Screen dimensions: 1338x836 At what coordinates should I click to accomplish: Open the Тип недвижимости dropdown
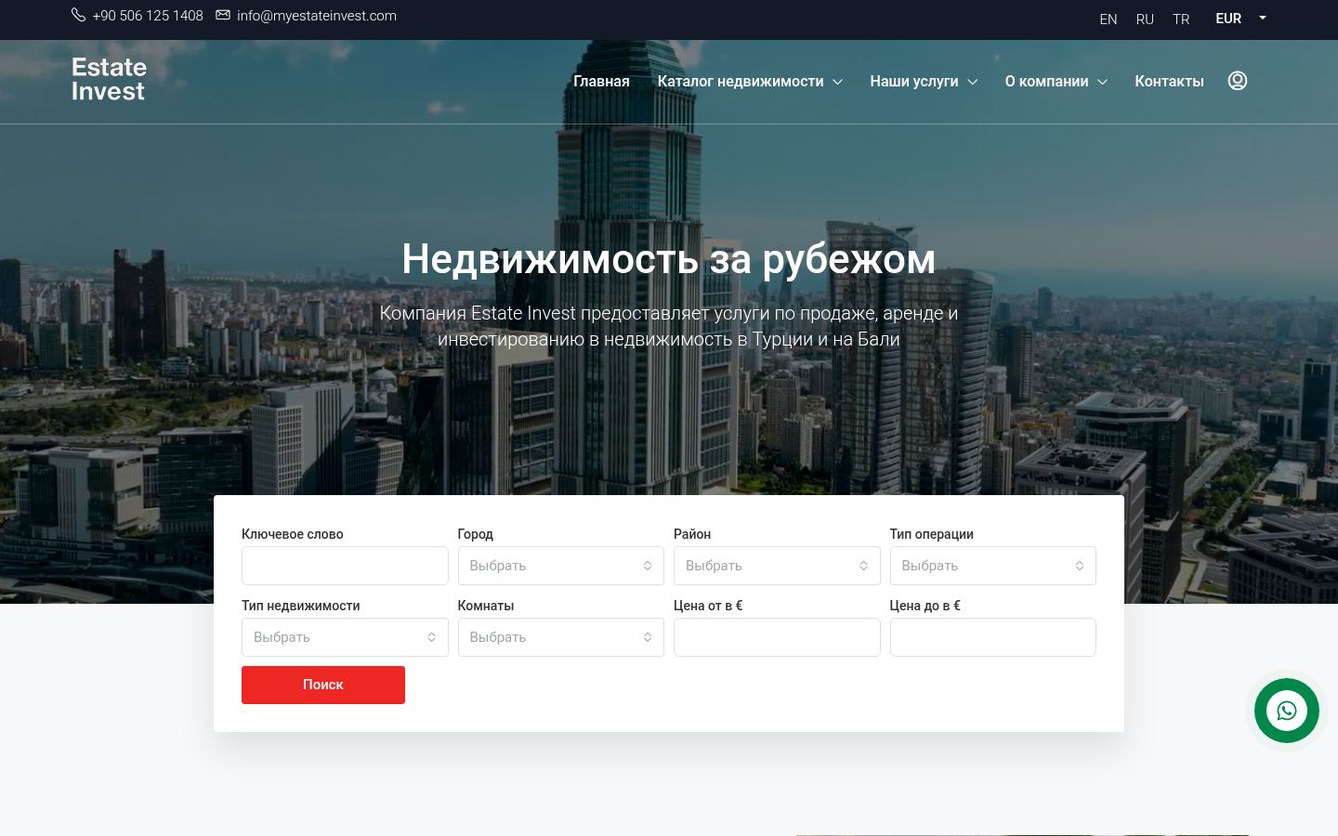pos(345,637)
